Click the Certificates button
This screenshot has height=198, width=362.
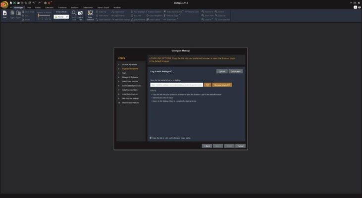236,72
